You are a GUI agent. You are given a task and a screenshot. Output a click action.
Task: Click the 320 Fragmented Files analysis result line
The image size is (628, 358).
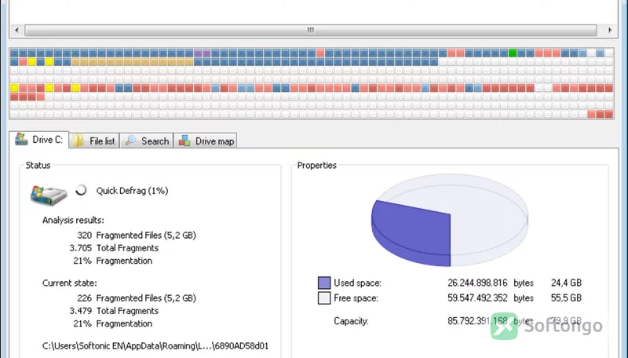click(136, 235)
